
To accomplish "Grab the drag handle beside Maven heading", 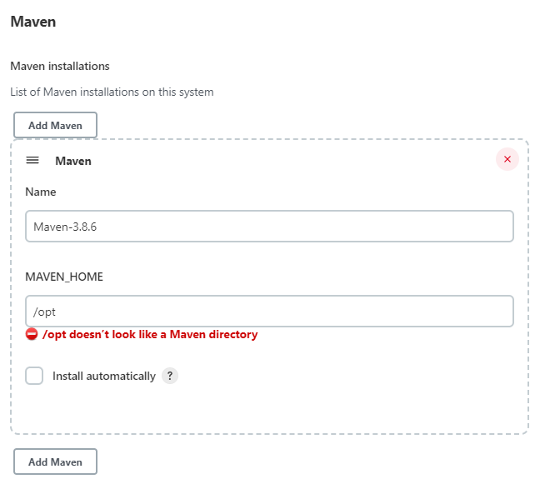I will tap(32, 160).
